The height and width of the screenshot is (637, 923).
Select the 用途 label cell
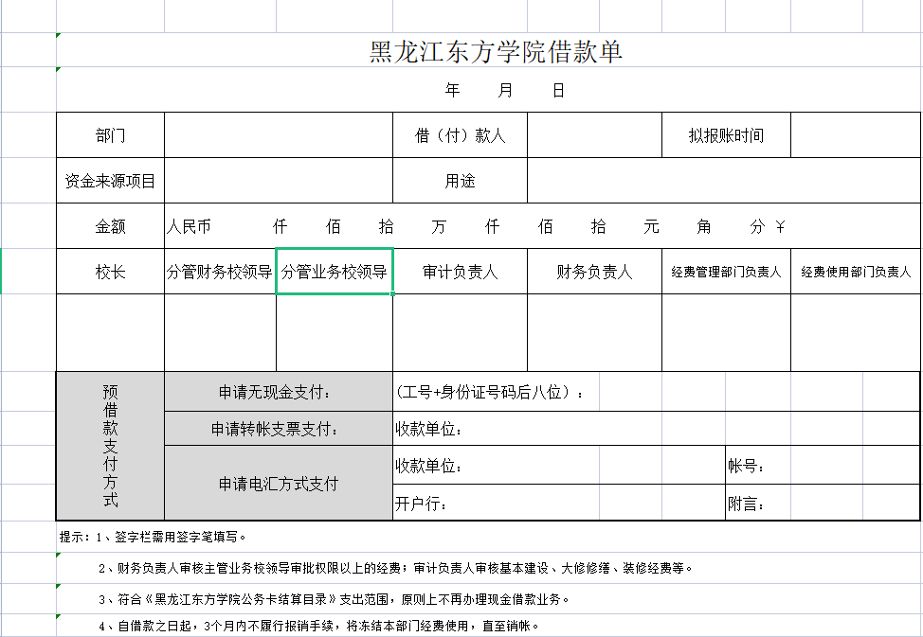click(x=460, y=181)
